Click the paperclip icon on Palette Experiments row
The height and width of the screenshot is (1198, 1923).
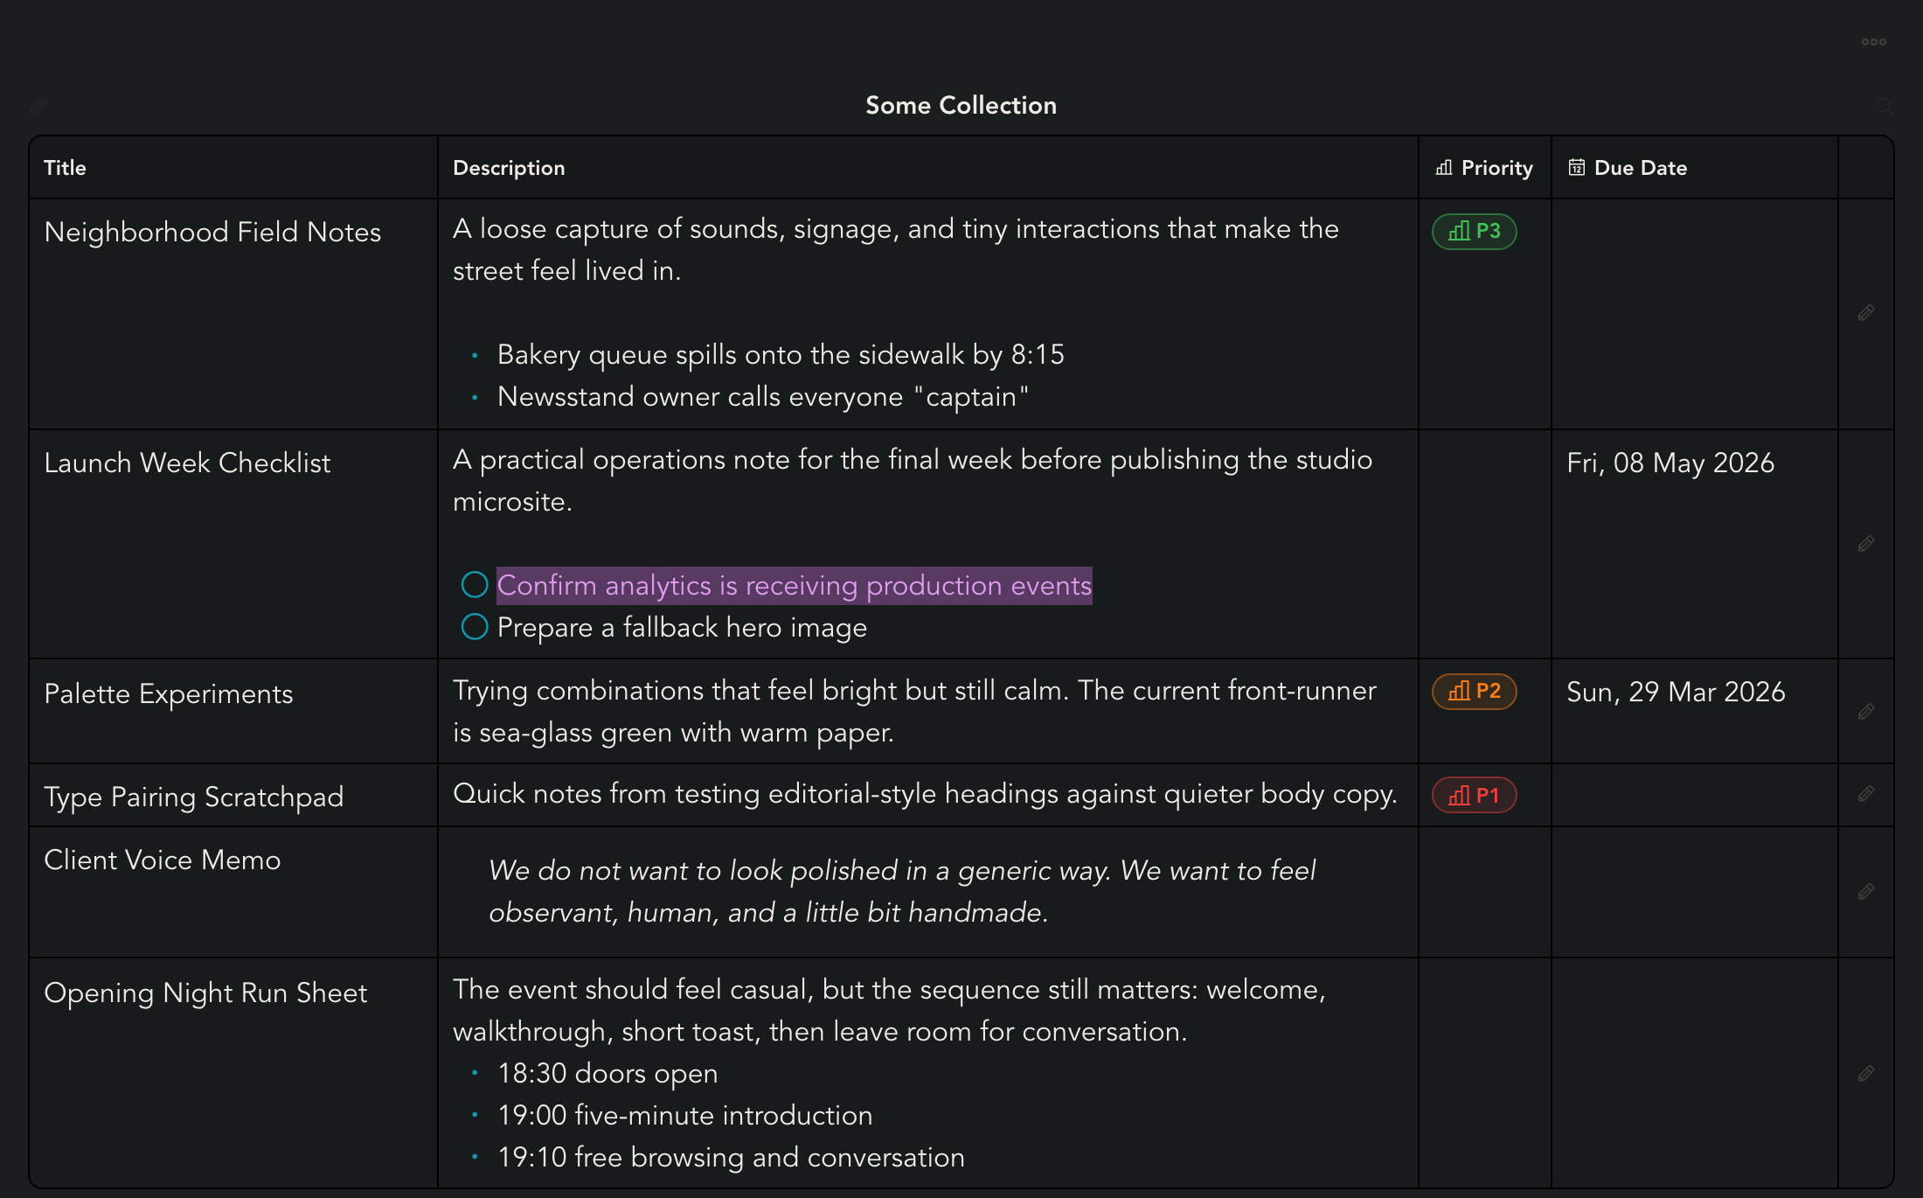pos(1867,710)
